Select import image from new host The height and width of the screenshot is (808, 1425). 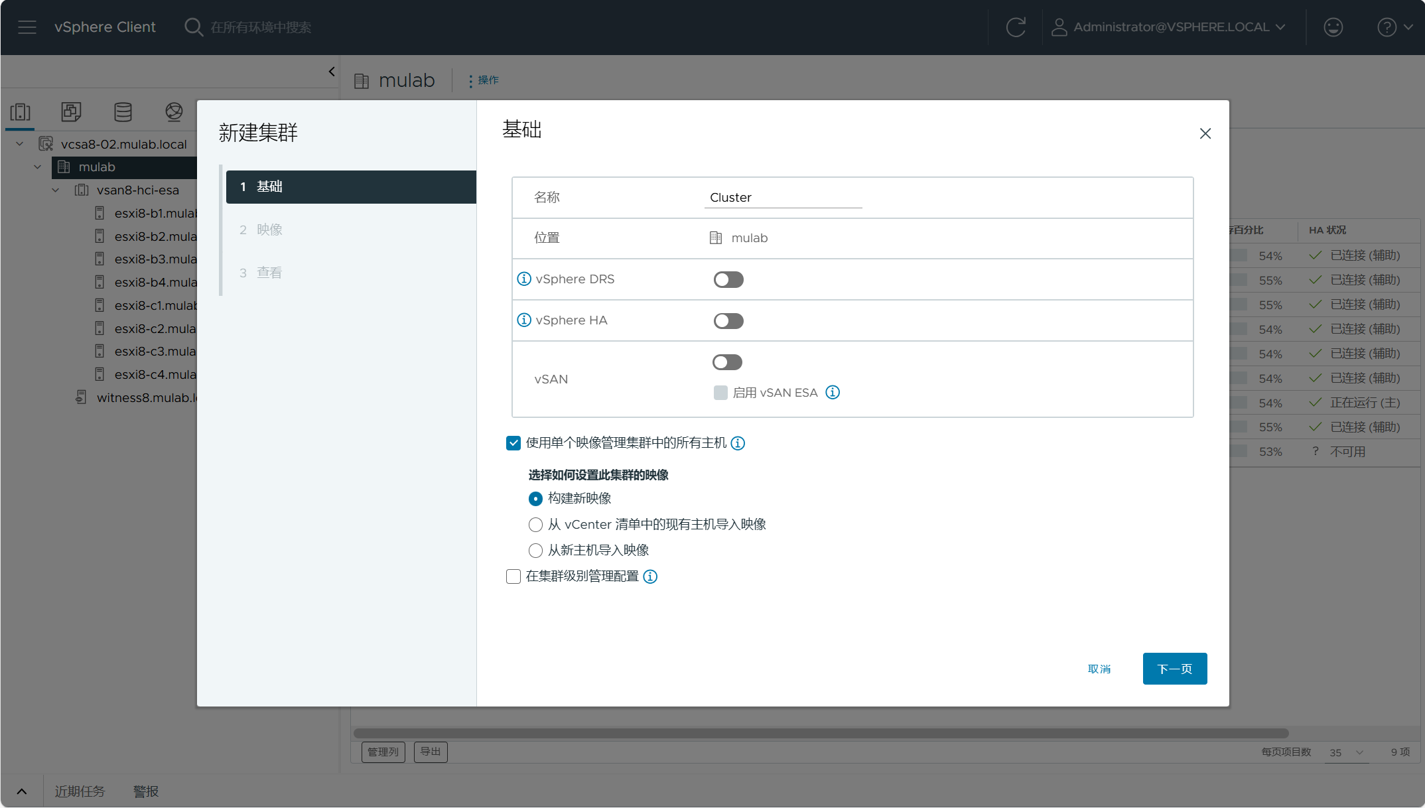pos(535,551)
